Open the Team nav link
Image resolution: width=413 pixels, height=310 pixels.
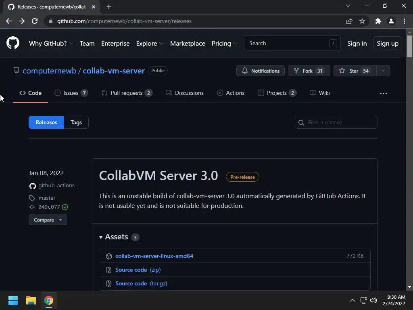coord(87,44)
